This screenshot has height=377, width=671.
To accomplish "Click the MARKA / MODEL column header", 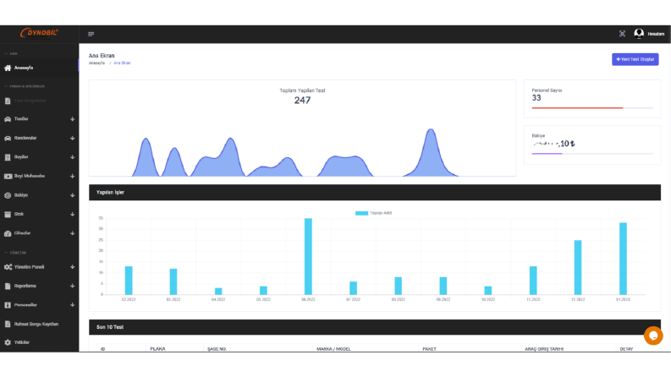I will 333,349.
